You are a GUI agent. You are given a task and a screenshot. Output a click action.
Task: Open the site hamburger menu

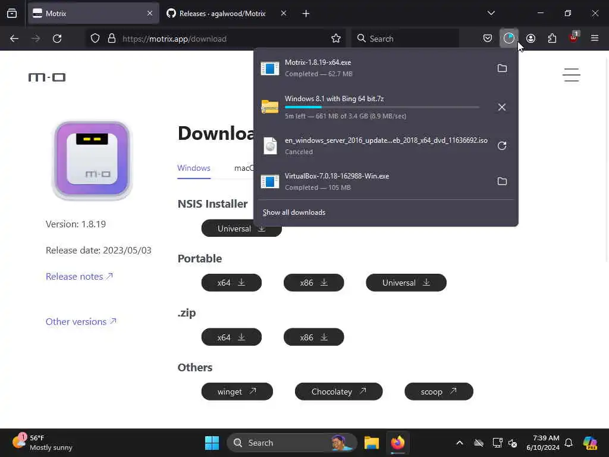[x=572, y=75]
